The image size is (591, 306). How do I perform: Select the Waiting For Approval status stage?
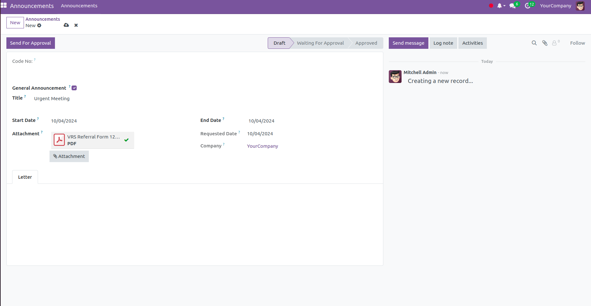tap(320, 43)
